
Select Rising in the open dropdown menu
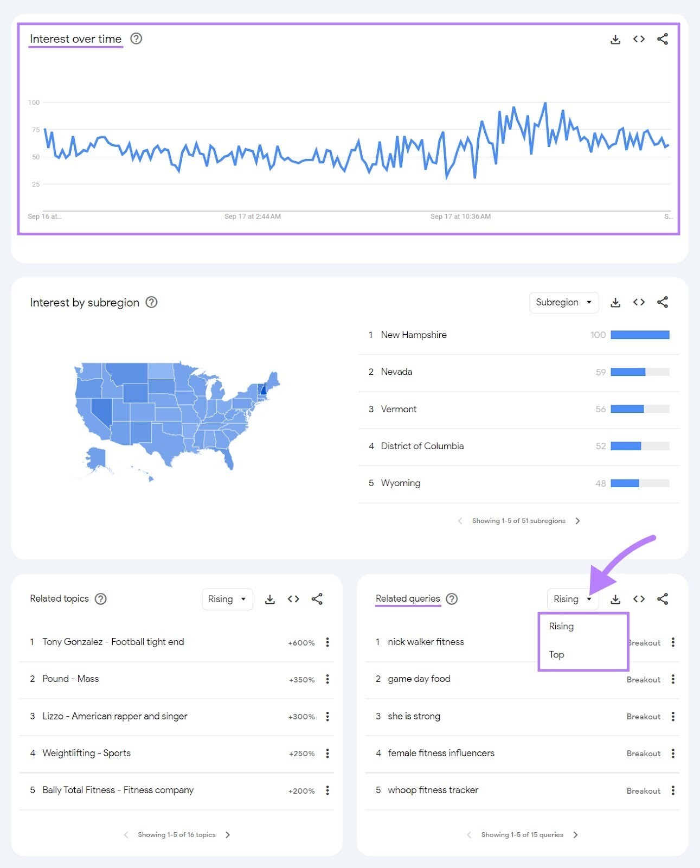coord(561,626)
